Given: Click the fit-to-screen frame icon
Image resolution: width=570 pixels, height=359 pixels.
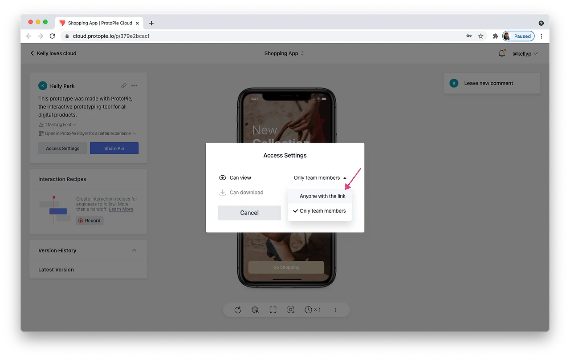Looking at the screenshot, I should tap(291, 310).
